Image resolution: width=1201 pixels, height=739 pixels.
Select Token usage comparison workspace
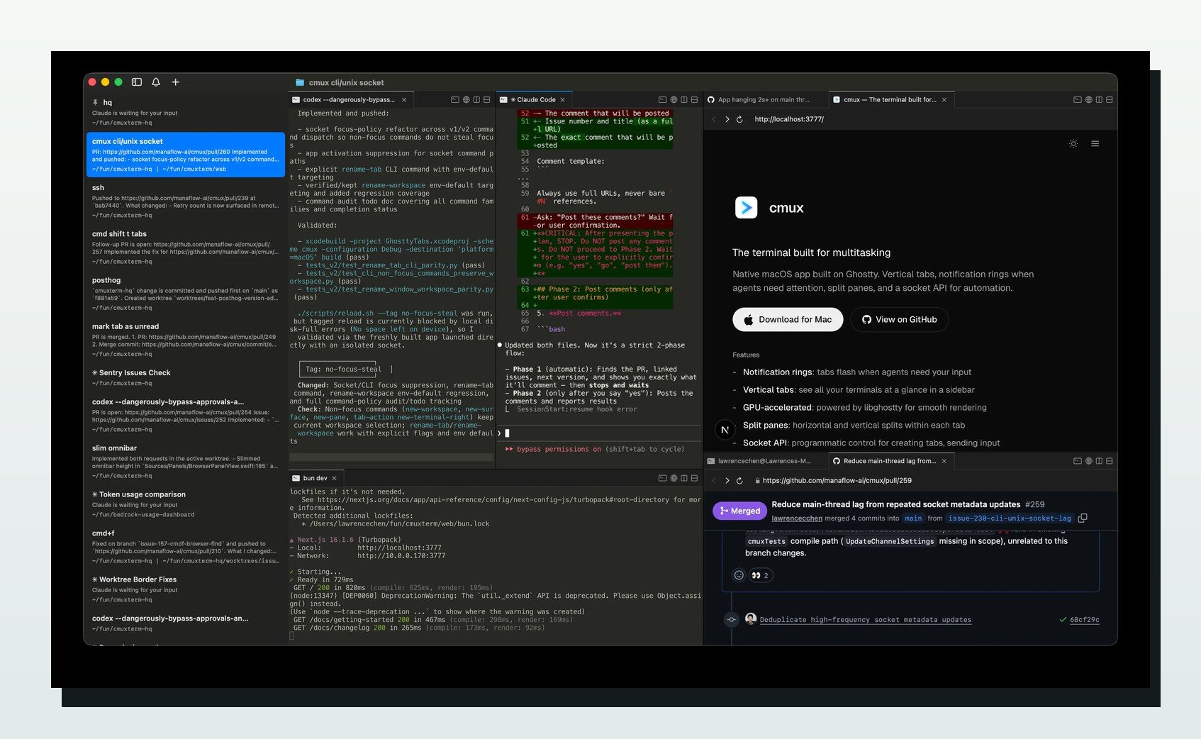(x=185, y=504)
